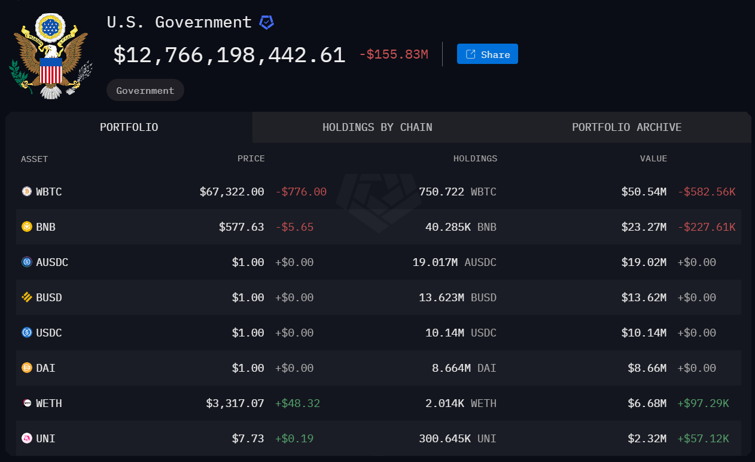The height and width of the screenshot is (462, 755).
Task: Click the WETH token icon
Action: pyautogui.click(x=26, y=403)
